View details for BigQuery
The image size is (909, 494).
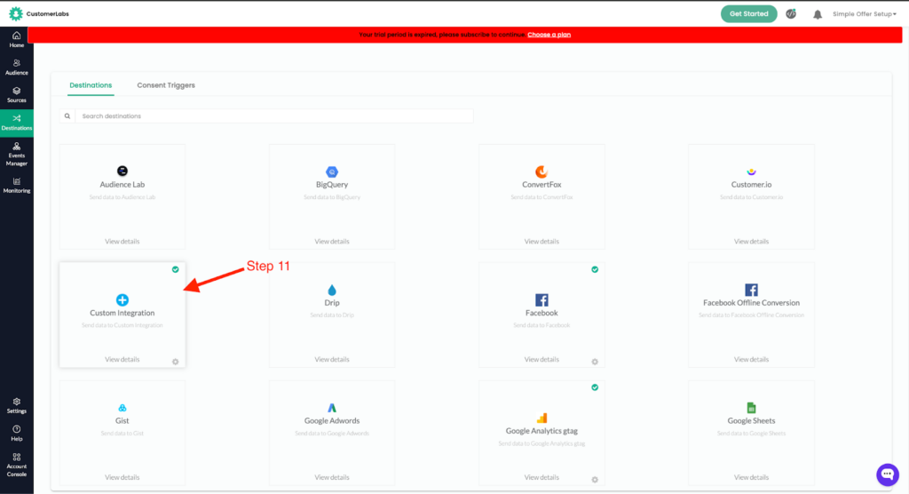pos(332,242)
